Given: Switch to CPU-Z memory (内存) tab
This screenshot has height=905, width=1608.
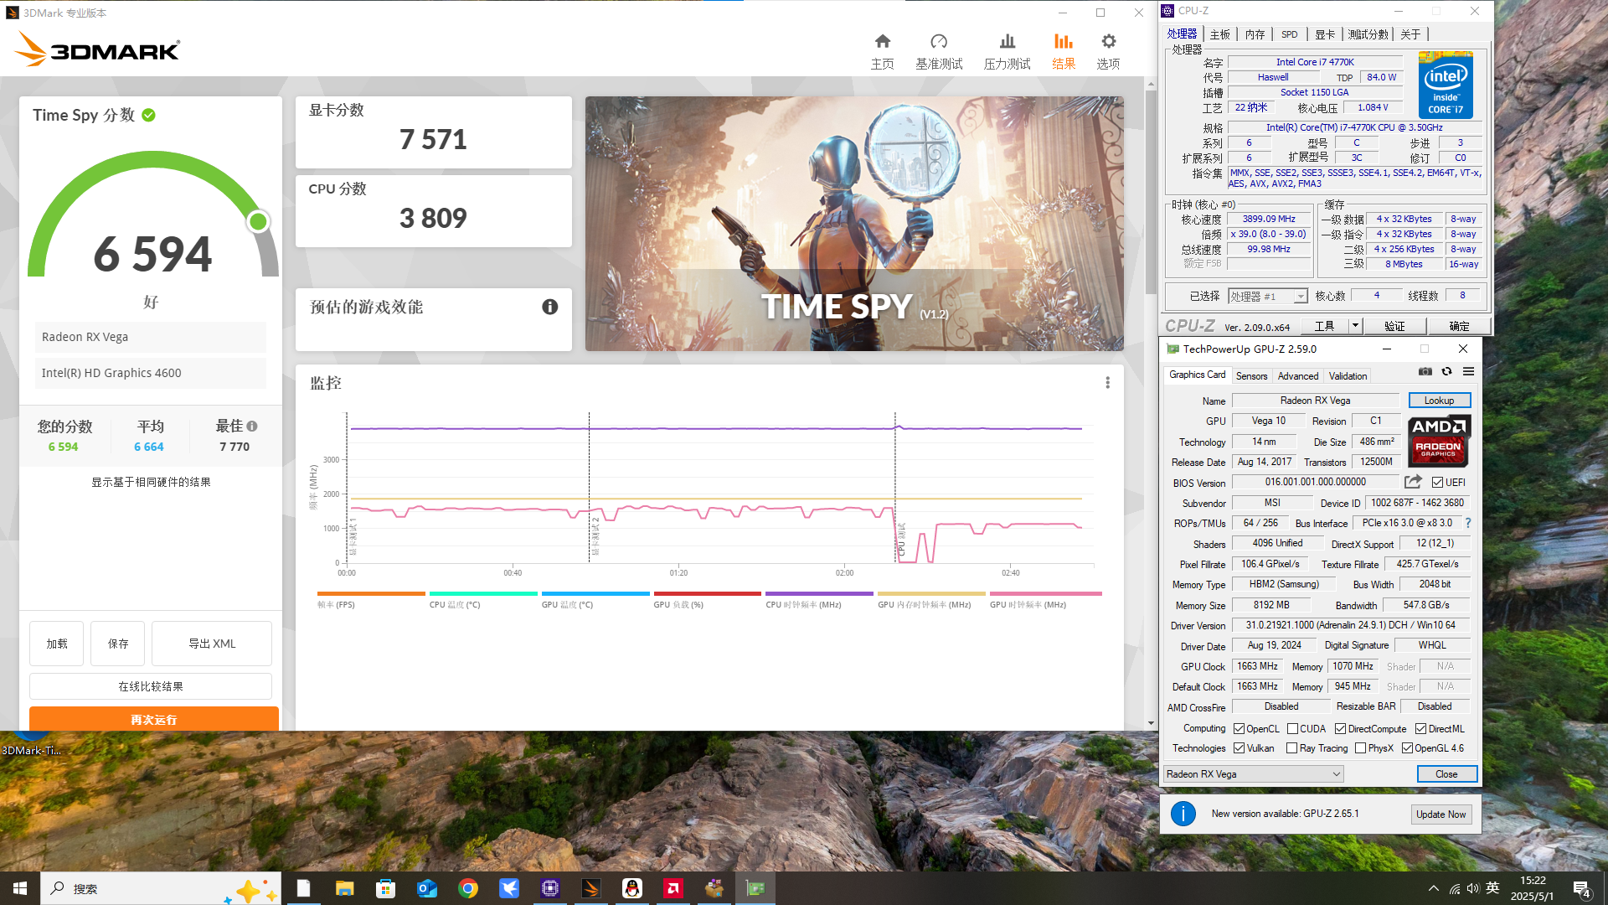Looking at the screenshot, I should coord(1255,34).
